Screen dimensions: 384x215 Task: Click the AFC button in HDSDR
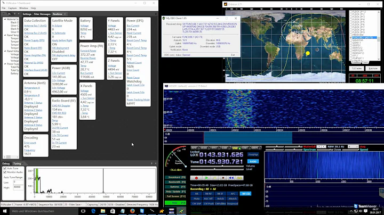(233, 194)
